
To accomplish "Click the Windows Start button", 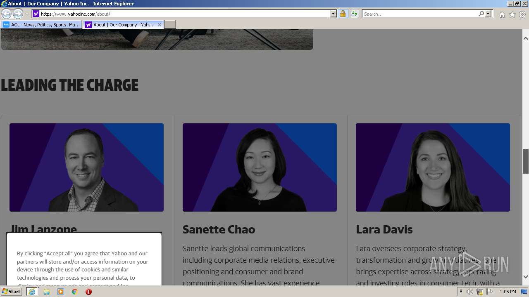I will [x=11, y=292].
